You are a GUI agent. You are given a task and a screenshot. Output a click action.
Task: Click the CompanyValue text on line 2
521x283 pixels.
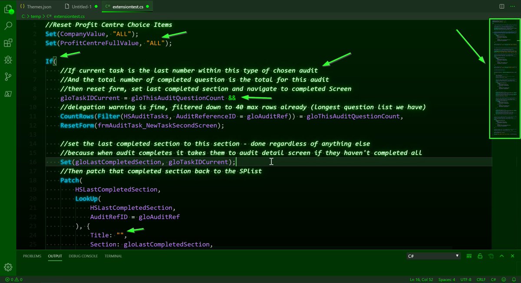click(x=82, y=34)
